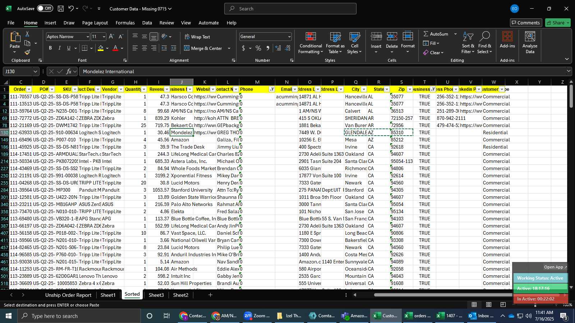The height and width of the screenshot is (323, 575).
Task: Open State column filter dropdown
Action: 387,89
